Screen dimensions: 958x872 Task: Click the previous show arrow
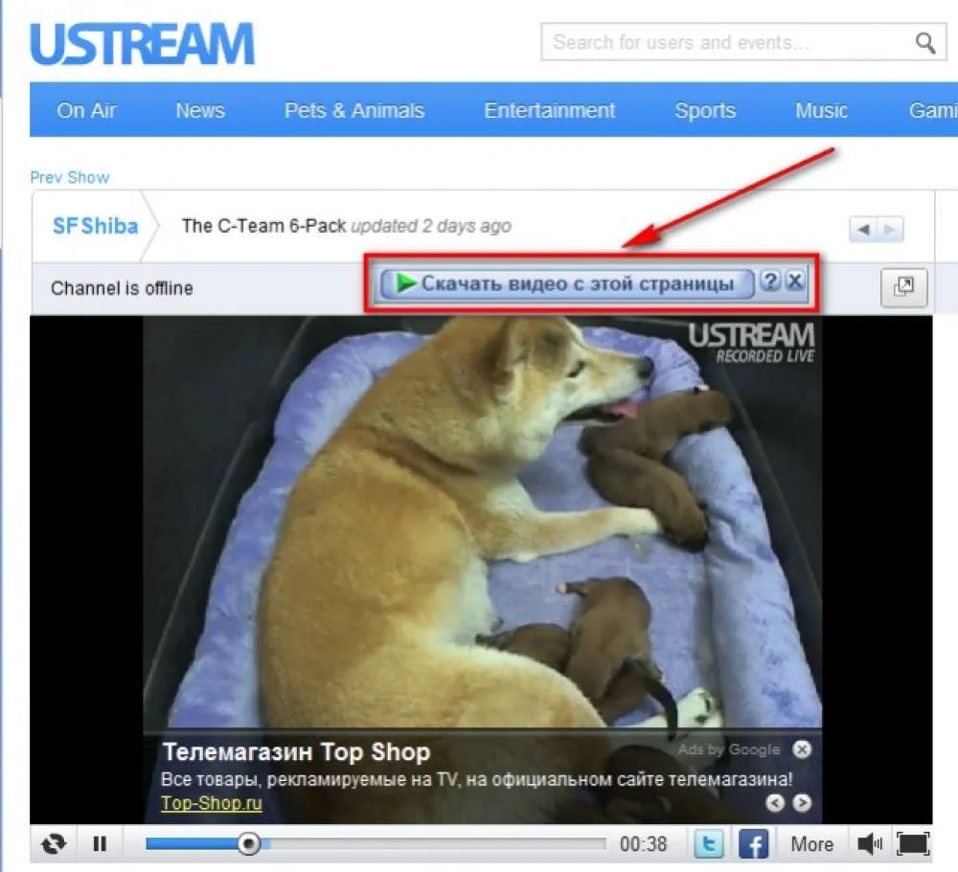(863, 230)
